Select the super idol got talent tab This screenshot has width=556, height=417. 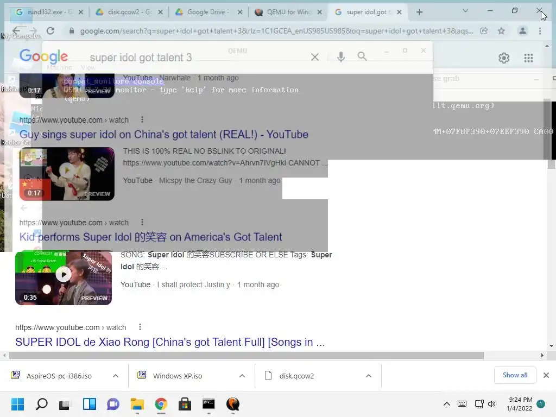[369, 12]
